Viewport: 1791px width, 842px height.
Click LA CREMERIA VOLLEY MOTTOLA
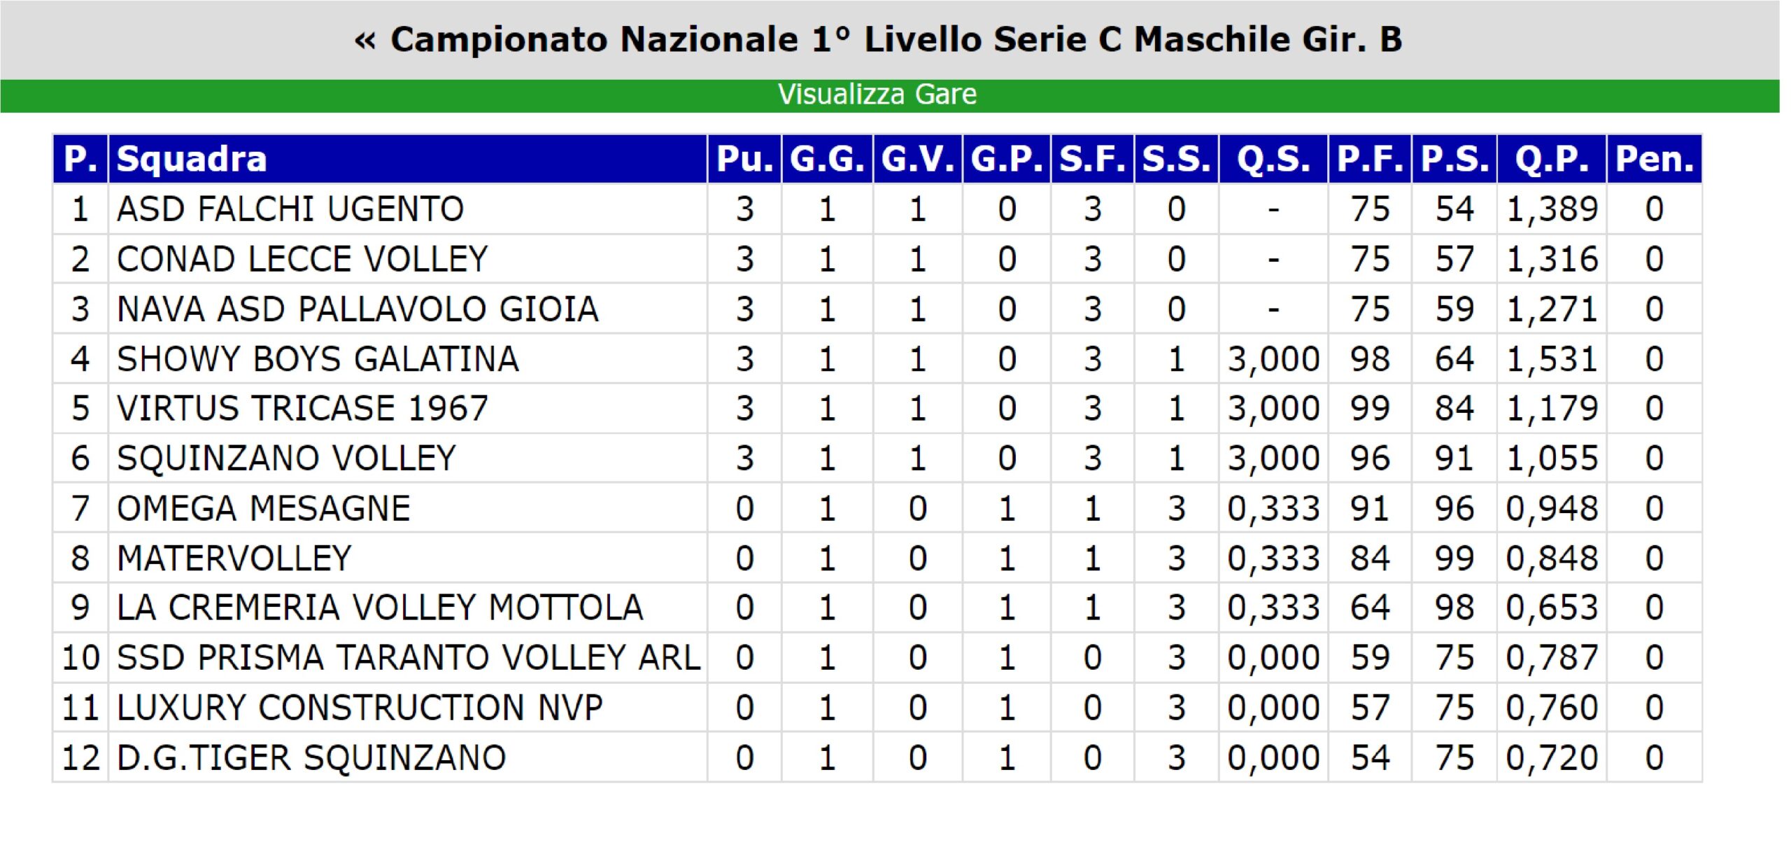tap(380, 608)
